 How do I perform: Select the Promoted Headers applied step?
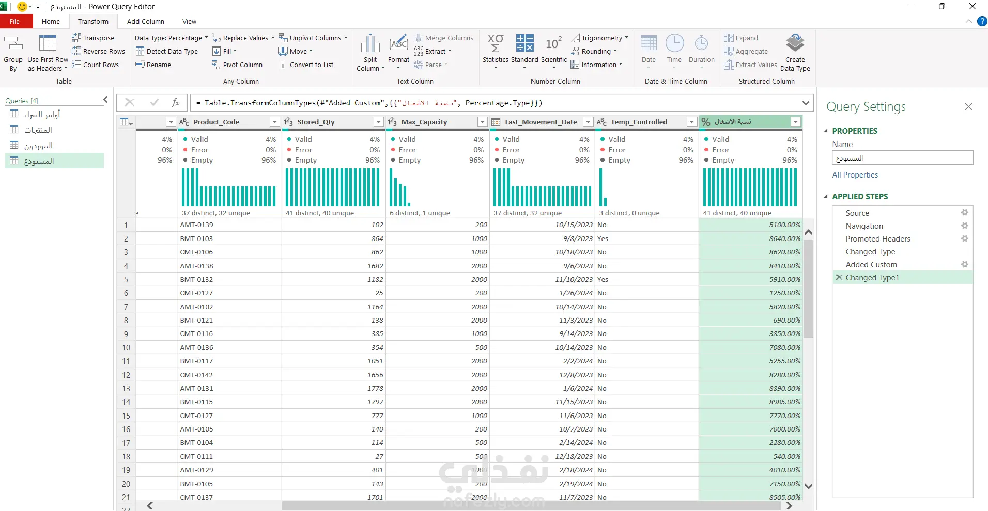point(902,238)
